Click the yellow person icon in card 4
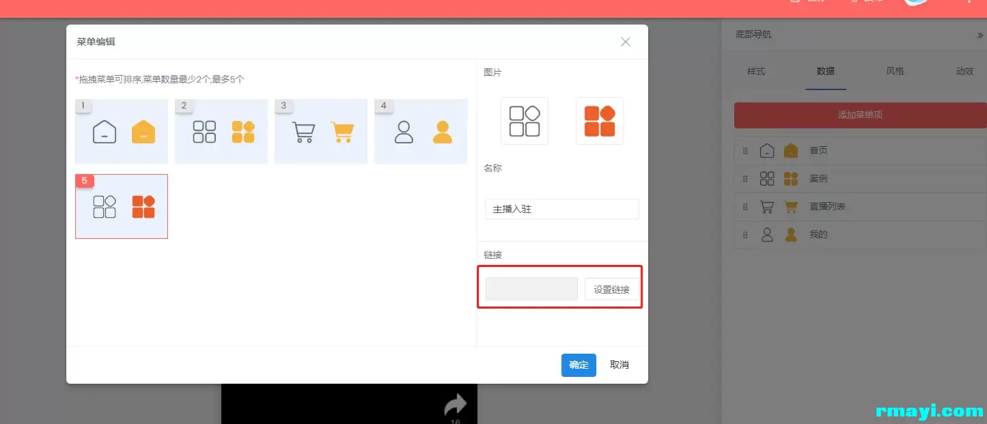Viewport: 987px width, 424px height. [x=443, y=132]
